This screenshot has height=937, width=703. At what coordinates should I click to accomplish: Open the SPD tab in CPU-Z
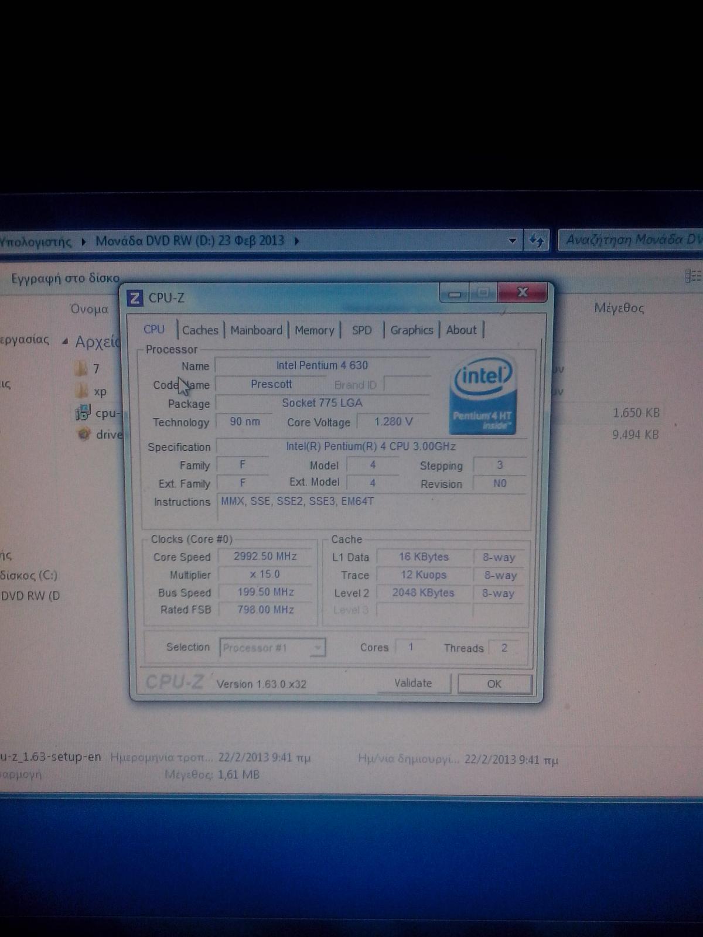coord(362,330)
